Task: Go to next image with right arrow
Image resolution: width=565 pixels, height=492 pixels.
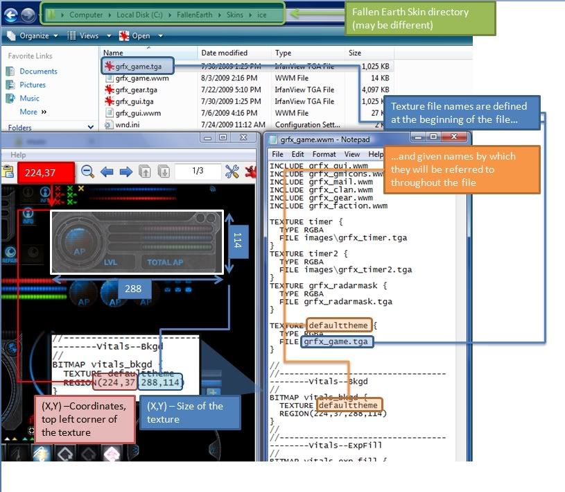Action: [125, 171]
